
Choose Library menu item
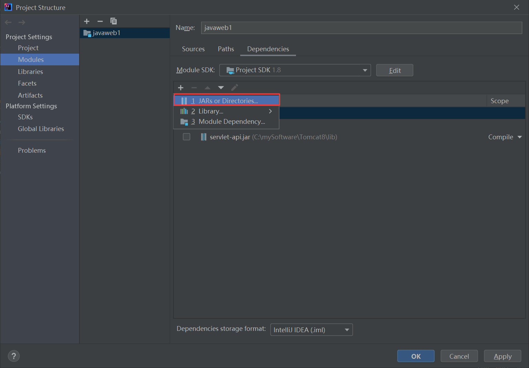tap(227, 111)
